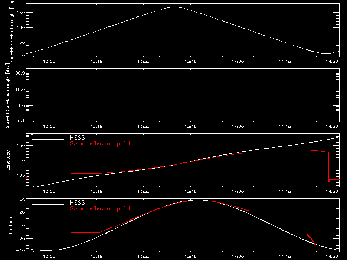Click the 40 tick on Latitude axis

click(x=22, y=200)
